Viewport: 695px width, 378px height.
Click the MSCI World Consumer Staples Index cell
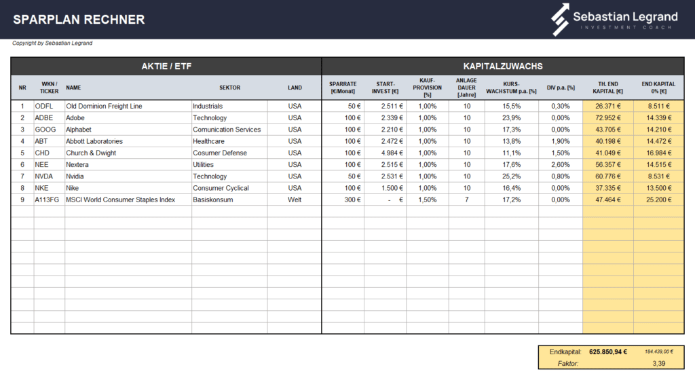point(128,200)
